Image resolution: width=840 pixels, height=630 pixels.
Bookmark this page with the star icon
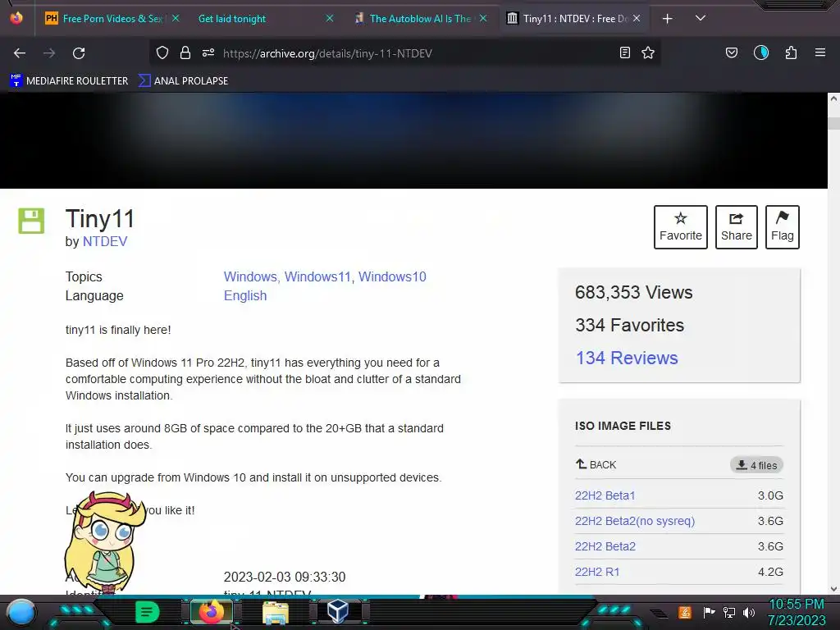point(648,53)
